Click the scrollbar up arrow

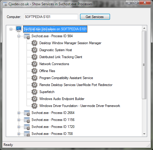(x=144, y=28)
